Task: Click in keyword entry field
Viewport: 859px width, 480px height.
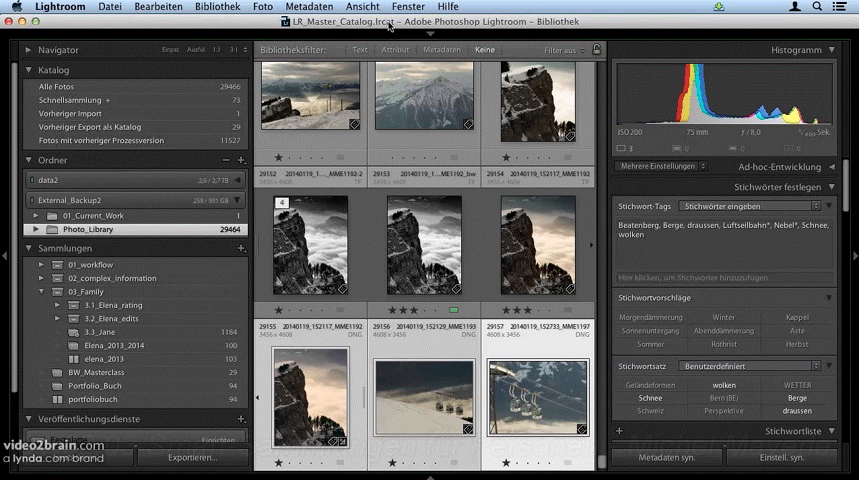Action: (724, 278)
